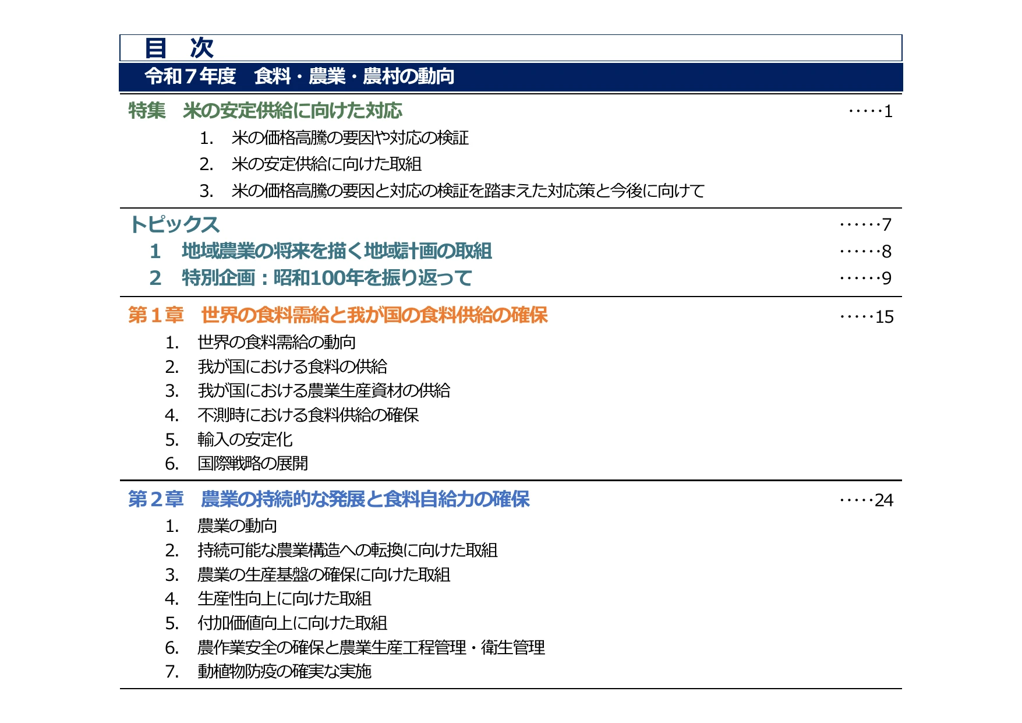This screenshot has height=723, width=1022.
Task: Select item 農作業安全の確保と農業生産工程管理・衛生管理
Action: tap(372, 648)
